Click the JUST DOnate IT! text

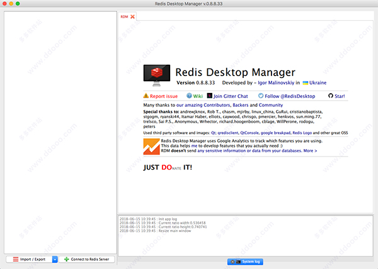pyautogui.click(x=168, y=167)
